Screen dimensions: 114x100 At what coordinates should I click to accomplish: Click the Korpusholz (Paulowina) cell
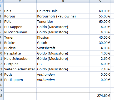63,16
